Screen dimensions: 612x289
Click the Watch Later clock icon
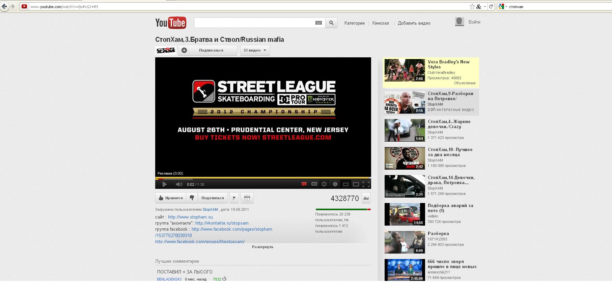click(335, 184)
